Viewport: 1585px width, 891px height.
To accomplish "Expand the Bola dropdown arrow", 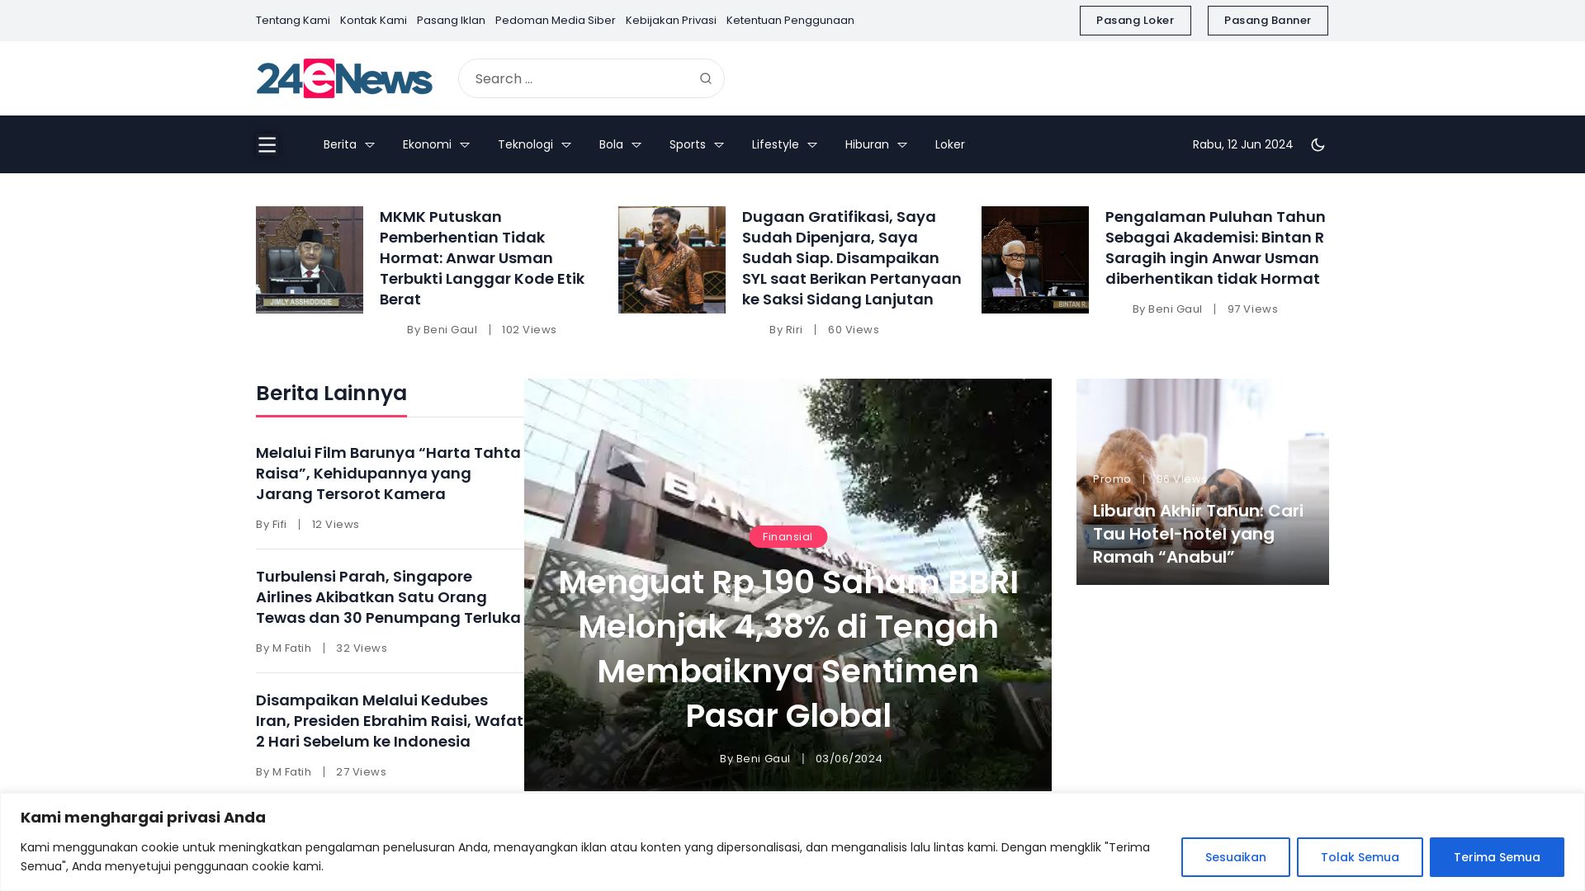I will pos(636,145).
